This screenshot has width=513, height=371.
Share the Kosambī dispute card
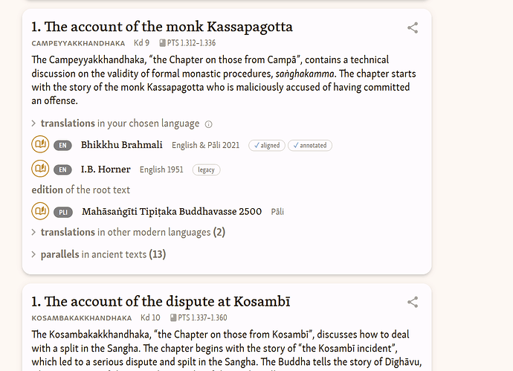pos(413,302)
